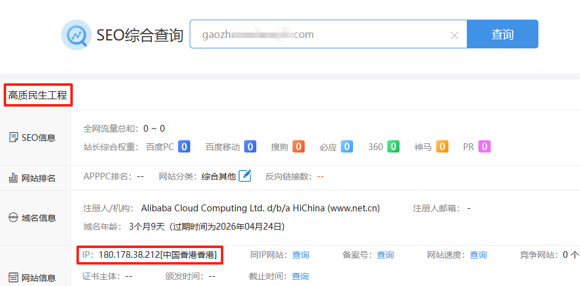Click the 搜狗 orange weight badge
Viewport: 580px width, 286px height.
pyautogui.click(x=298, y=147)
